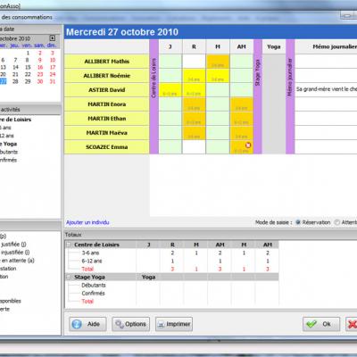Screen dimensions: 357x357
Task: Click the green checkmark icon on Ok
Action: pyautogui.click(x=311, y=324)
